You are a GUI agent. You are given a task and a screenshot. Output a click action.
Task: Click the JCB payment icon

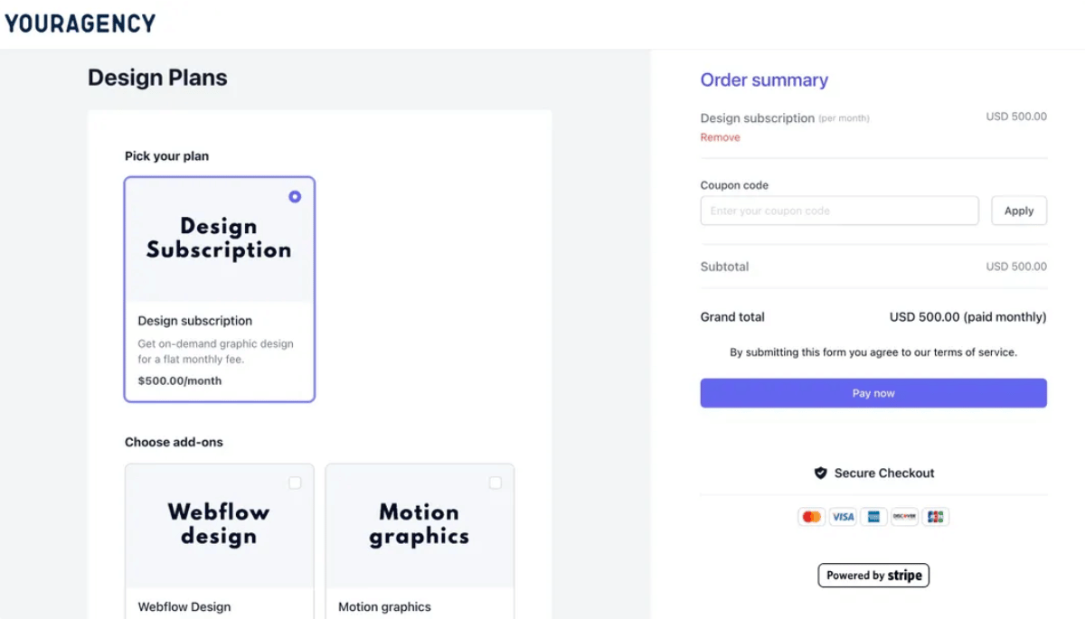[x=936, y=516]
